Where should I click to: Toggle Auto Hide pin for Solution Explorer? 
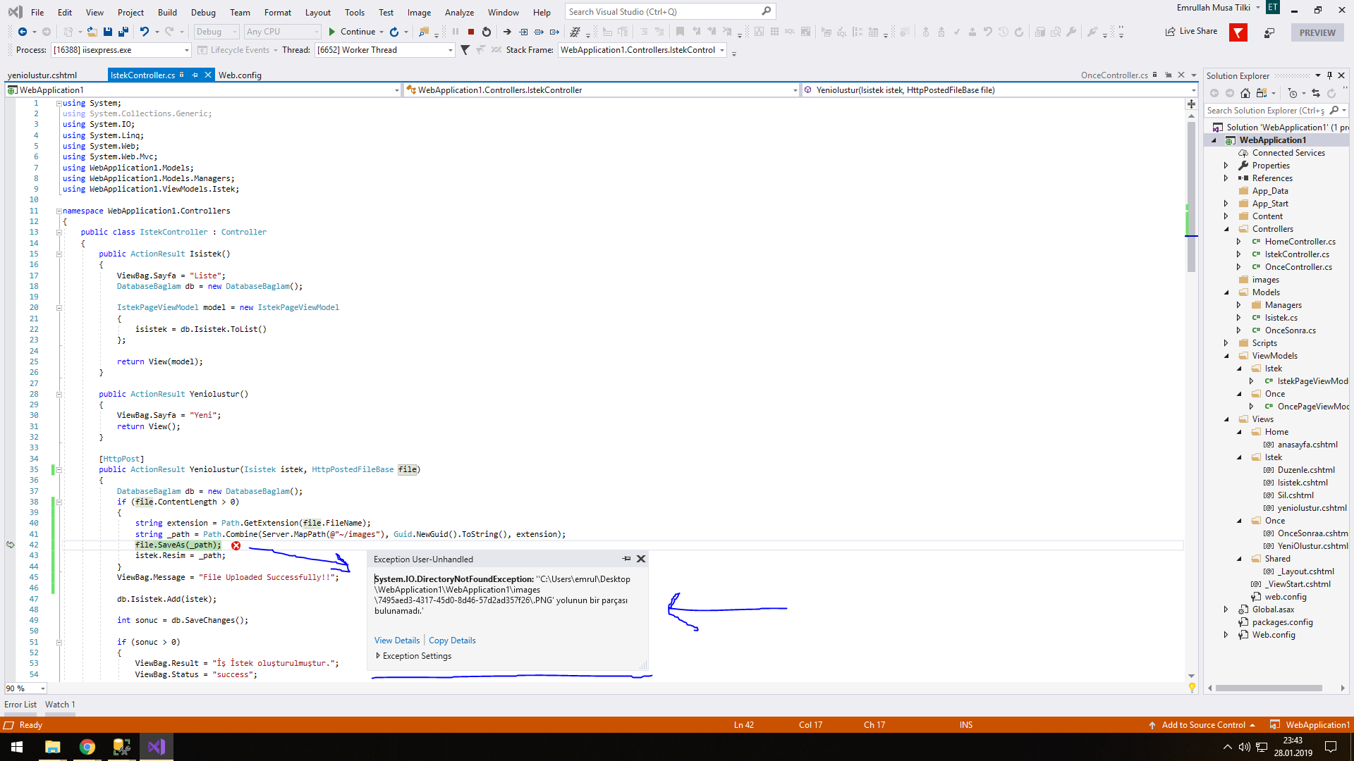pos(1329,75)
